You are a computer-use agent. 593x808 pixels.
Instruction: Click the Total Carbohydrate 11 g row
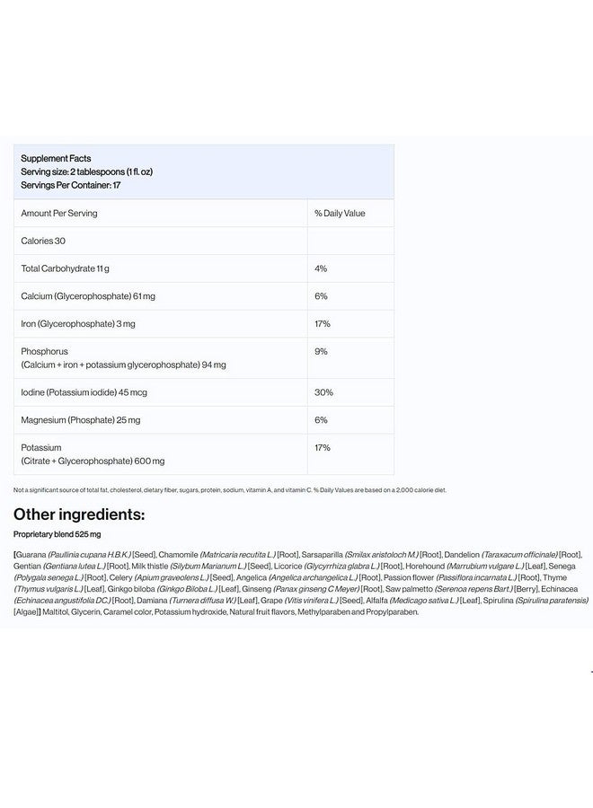[x=204, y=268]
